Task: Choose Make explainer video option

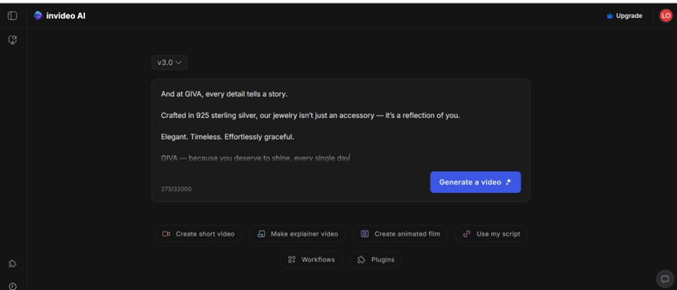Action: click(297, 234)
